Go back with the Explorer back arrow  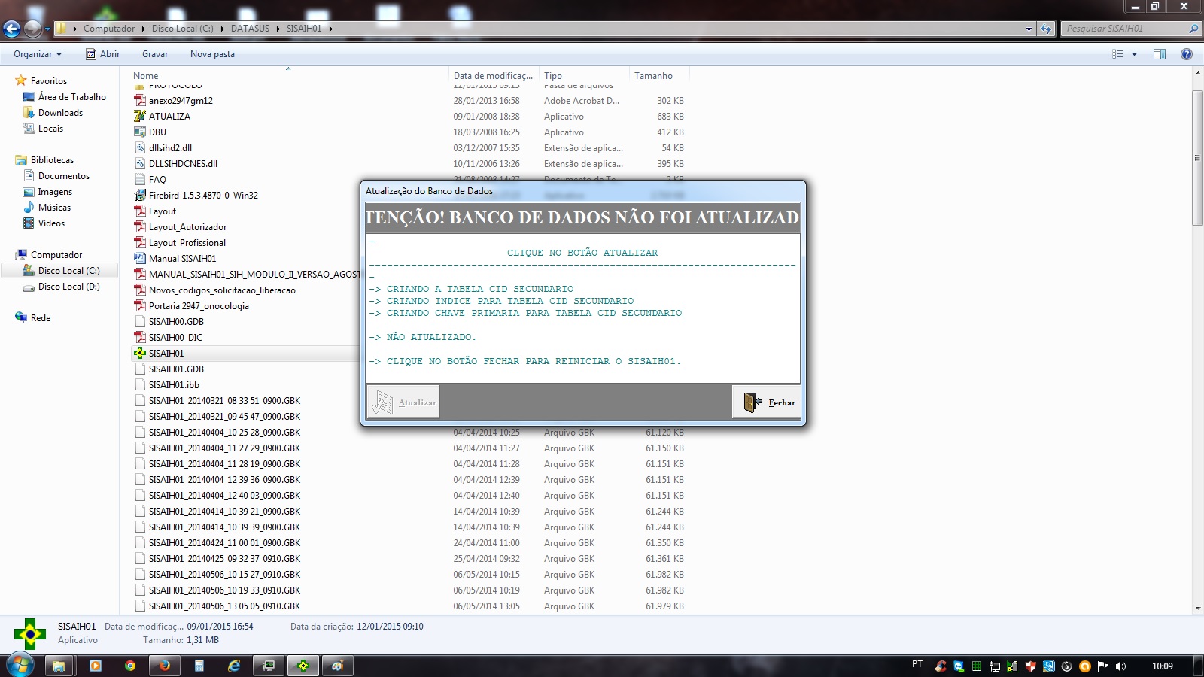(11, 29)
